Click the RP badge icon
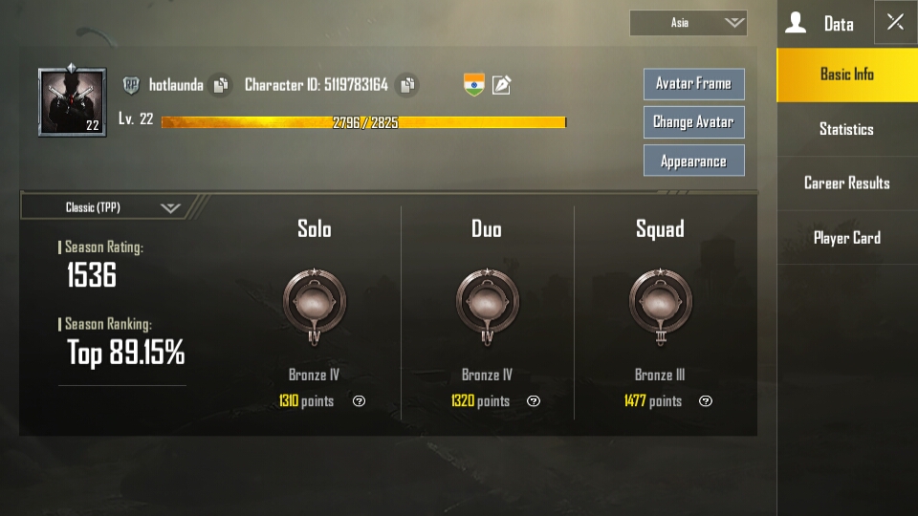 point(131,85)
